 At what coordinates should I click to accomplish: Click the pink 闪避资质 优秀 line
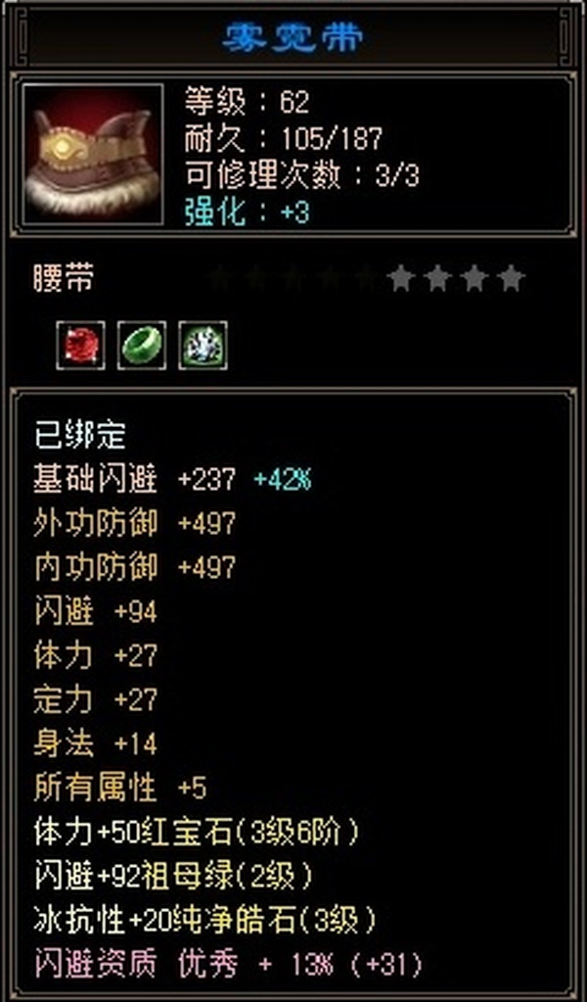tap(228, 965)
